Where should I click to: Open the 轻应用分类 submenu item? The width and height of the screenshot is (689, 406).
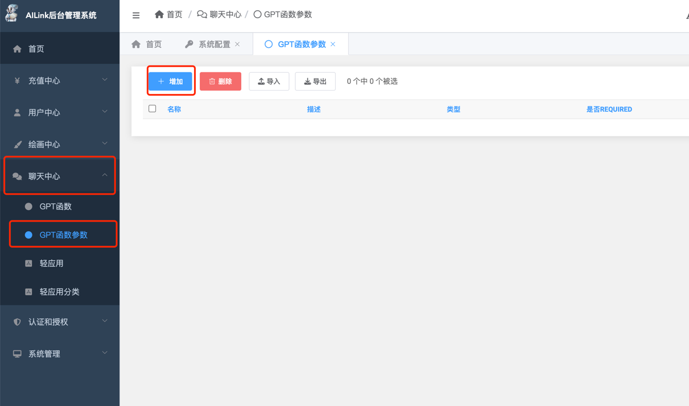60,292
